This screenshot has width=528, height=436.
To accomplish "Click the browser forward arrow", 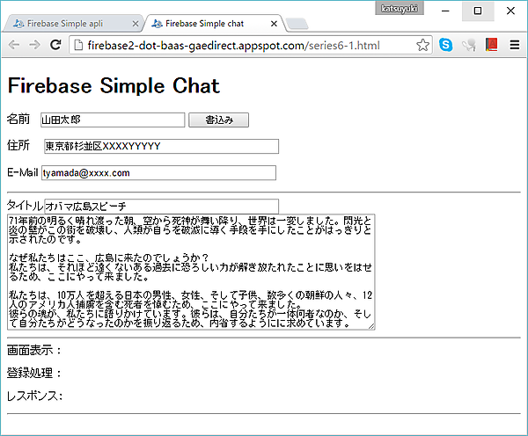I will tap(34, 45).
